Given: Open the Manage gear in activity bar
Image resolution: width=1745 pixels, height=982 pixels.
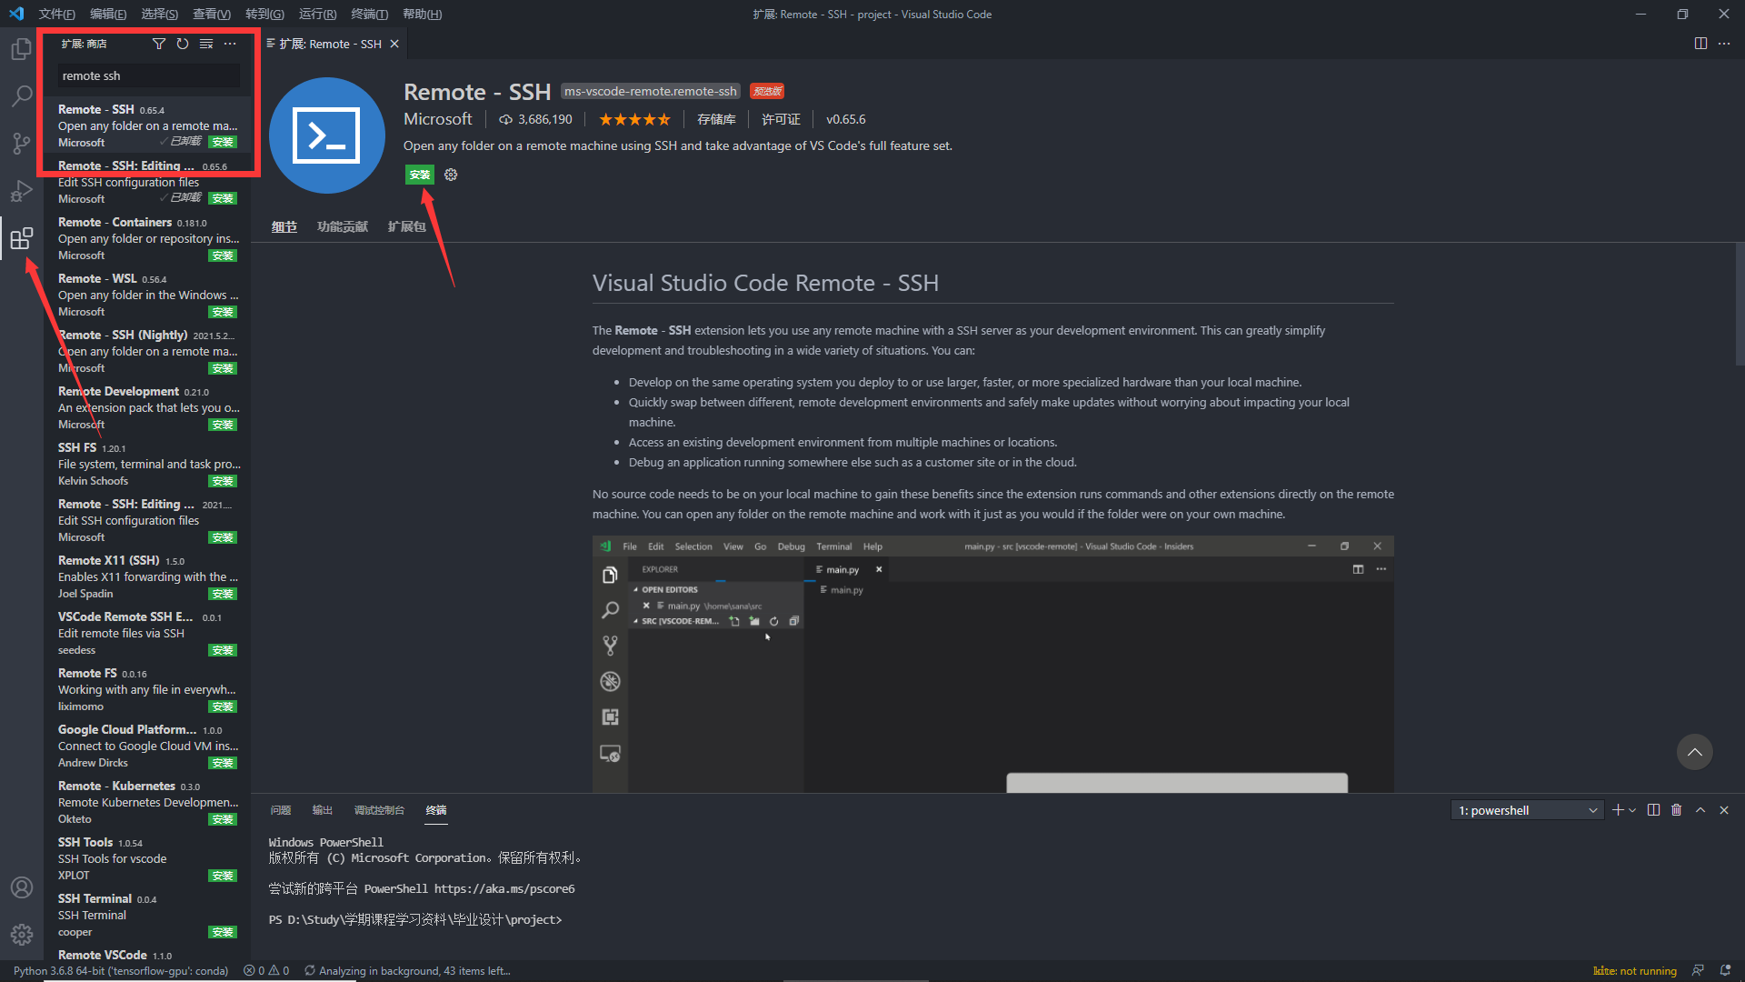Looking at the screenshot, I should tap(21, 935).
